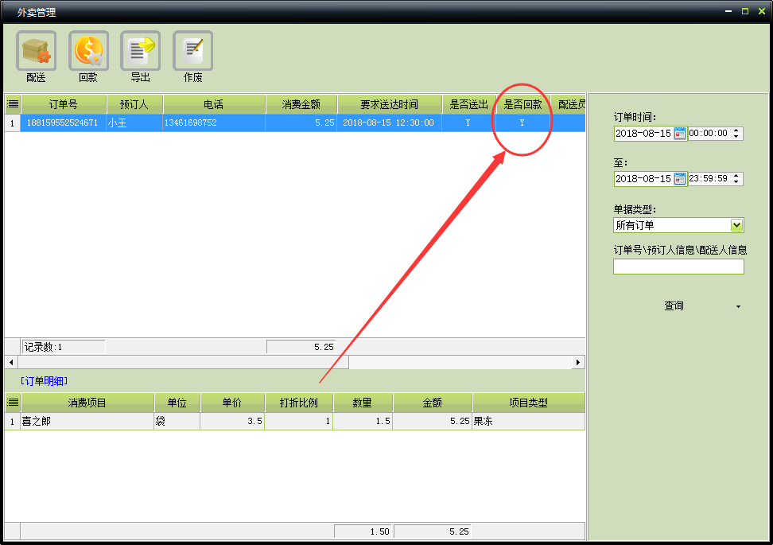Click the horizontal scrollbar thumb
773x545 pixels.
pyautogui.click(x=183, y=362)
